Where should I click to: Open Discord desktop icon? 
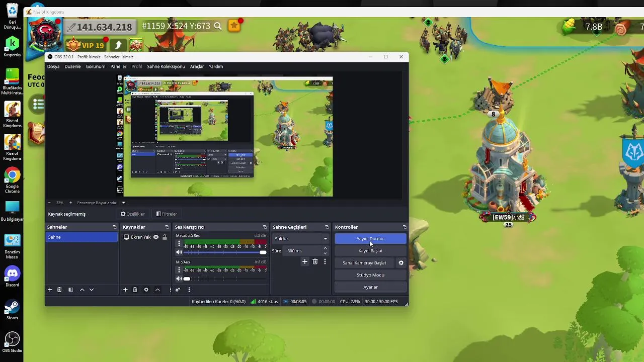(x=12, y=278)
